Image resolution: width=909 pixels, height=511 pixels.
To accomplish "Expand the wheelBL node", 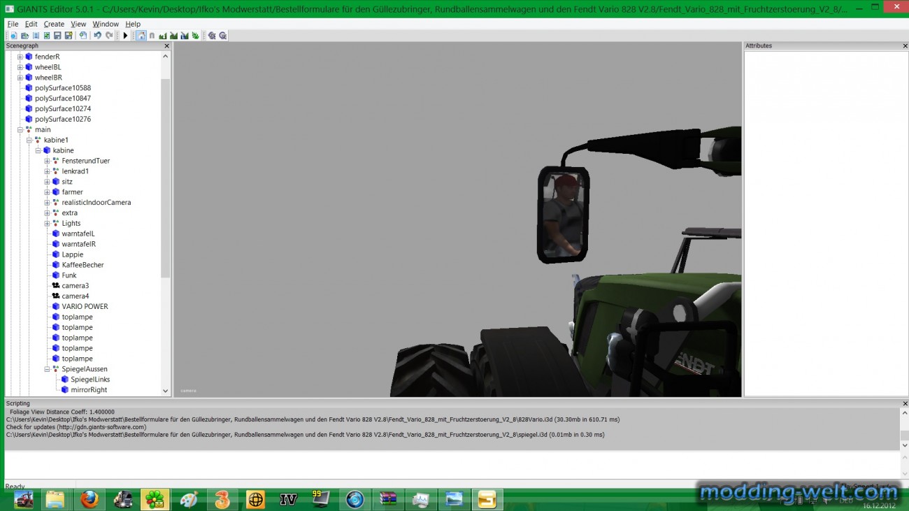I will [x=20, y=67].
